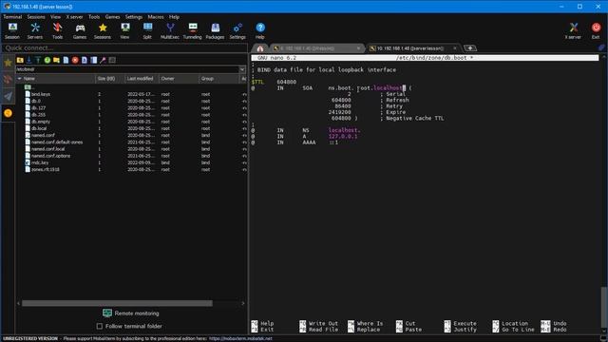The image size is (608, 342).
Task: Click the SFTP new file icon
Action: click(x=66, y=60)
